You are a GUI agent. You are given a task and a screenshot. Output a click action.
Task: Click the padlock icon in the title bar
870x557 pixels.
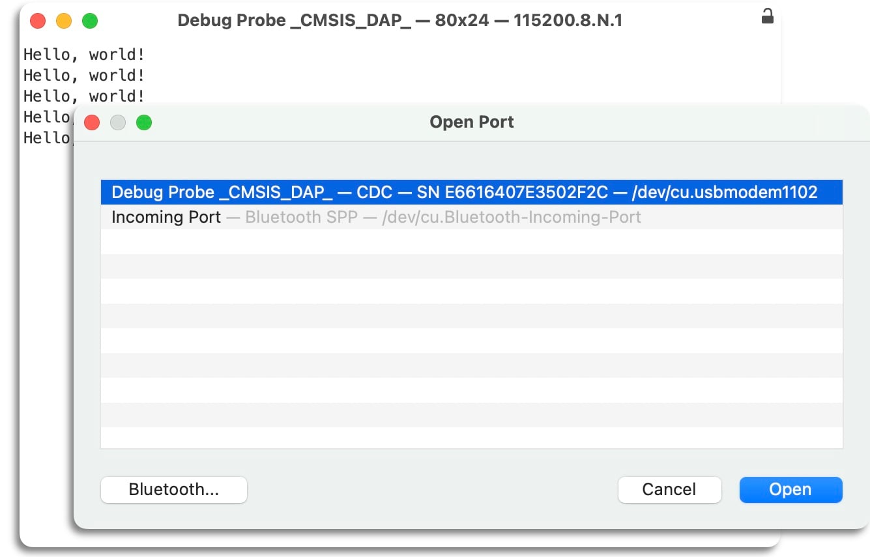pyautogui.click(x=767, y=17)
